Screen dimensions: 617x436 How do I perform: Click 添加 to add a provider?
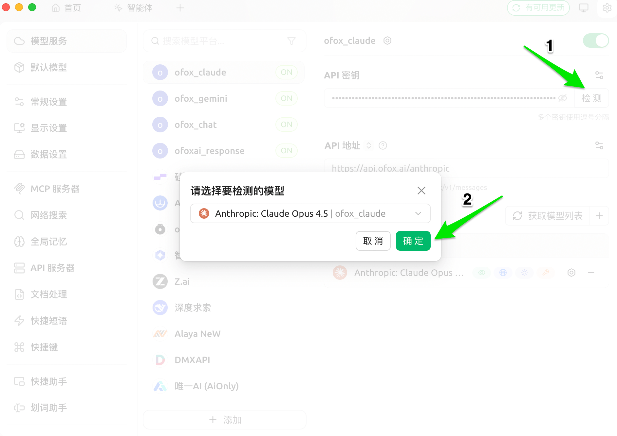coord(225,420)
